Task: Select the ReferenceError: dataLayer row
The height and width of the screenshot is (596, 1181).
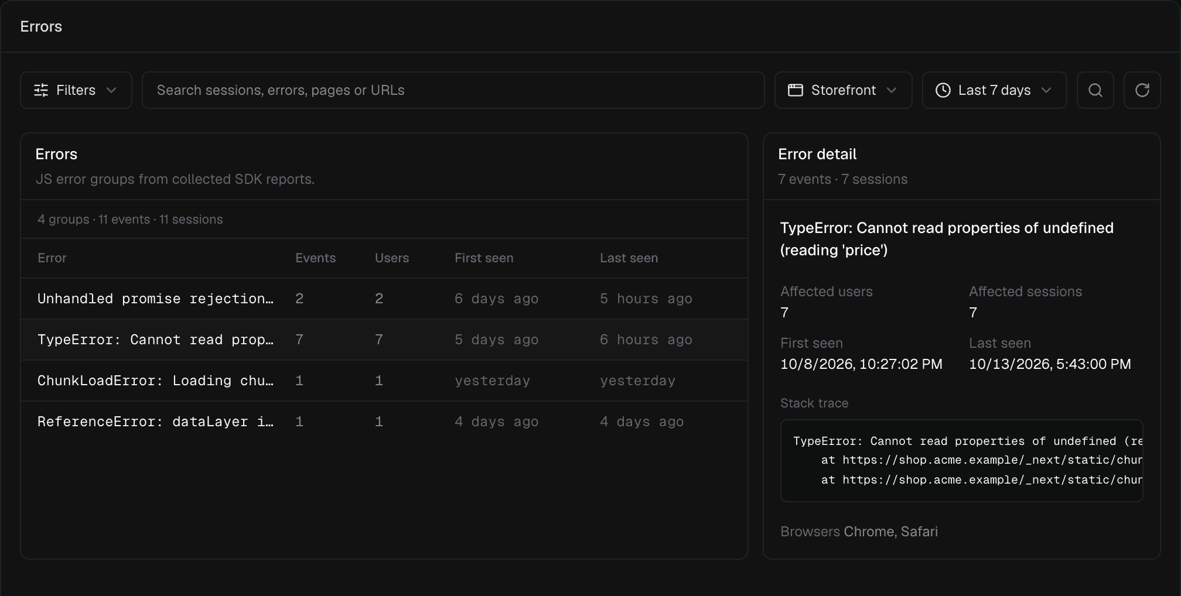Action: coord(384,422)
